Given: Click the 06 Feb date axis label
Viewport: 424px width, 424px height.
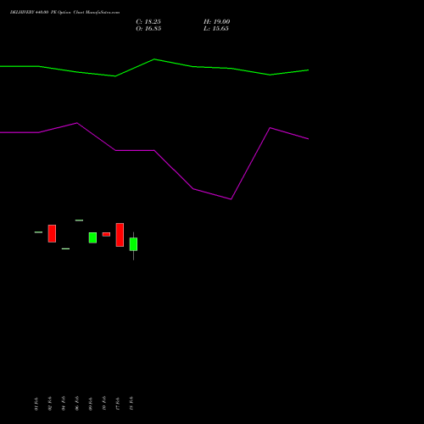Looking at the screenshot, I should (x=77, y=404).
